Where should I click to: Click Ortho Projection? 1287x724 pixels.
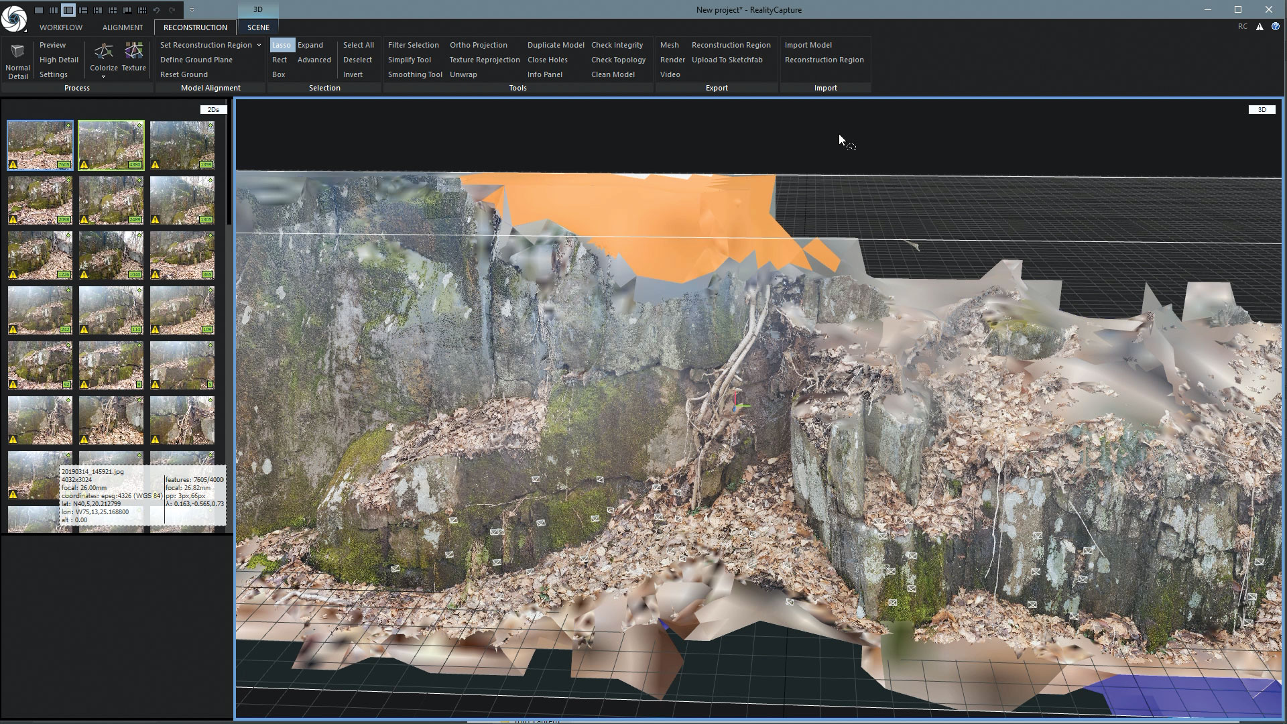[479, 45]
